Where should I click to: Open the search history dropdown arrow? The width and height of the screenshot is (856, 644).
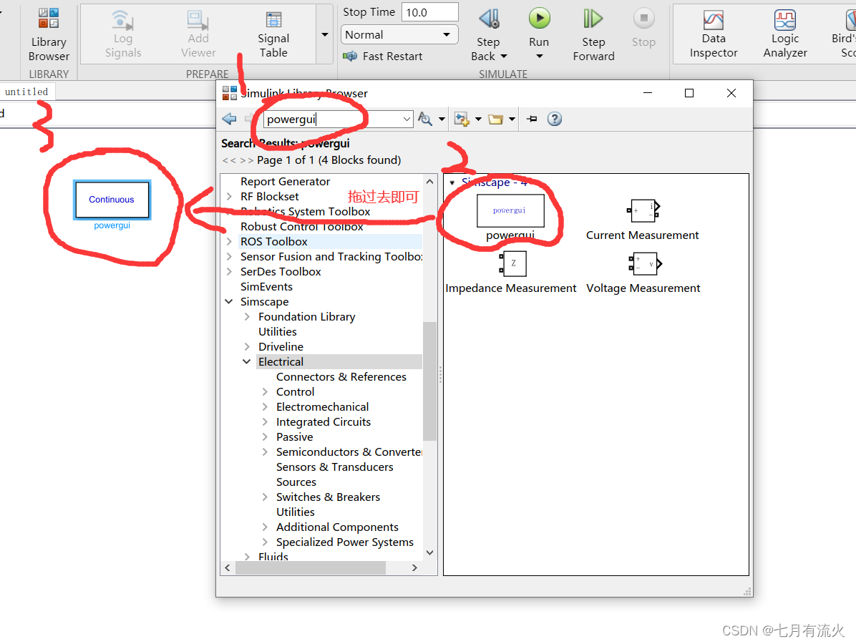[x=407, y=119]
